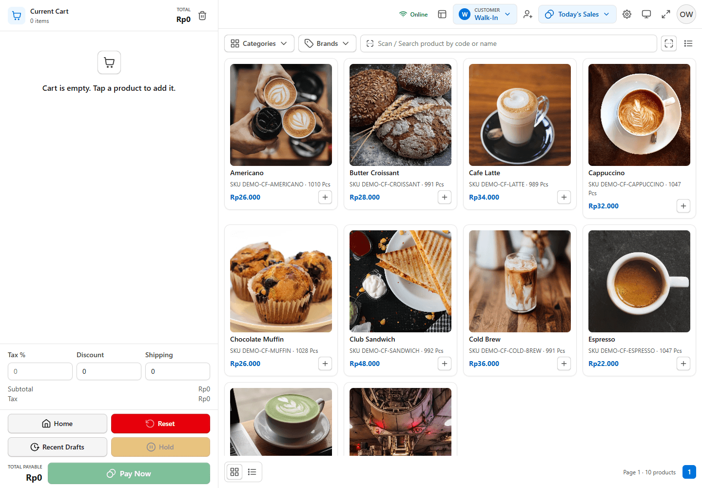Viewport: 702px width, 488px height.
Task: Expand the Categories dropdown
Action: 259,43
